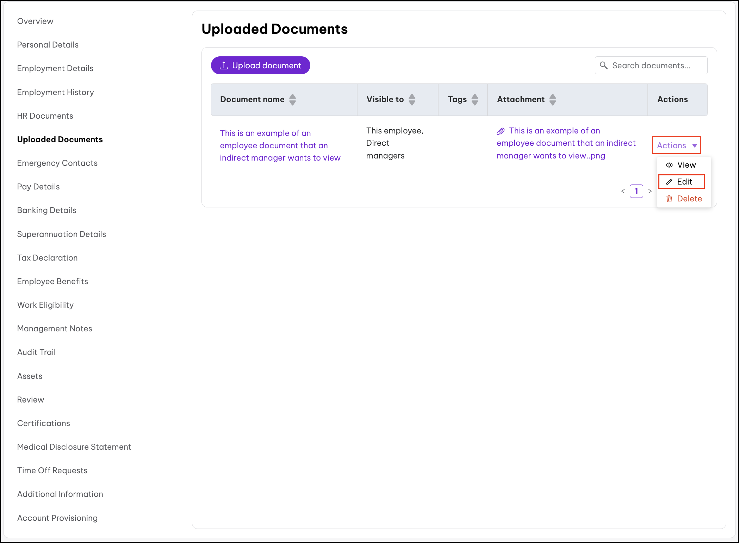739x543 pixels.
Task: Click the magnifier icon in search box
Action: [603, 65]
